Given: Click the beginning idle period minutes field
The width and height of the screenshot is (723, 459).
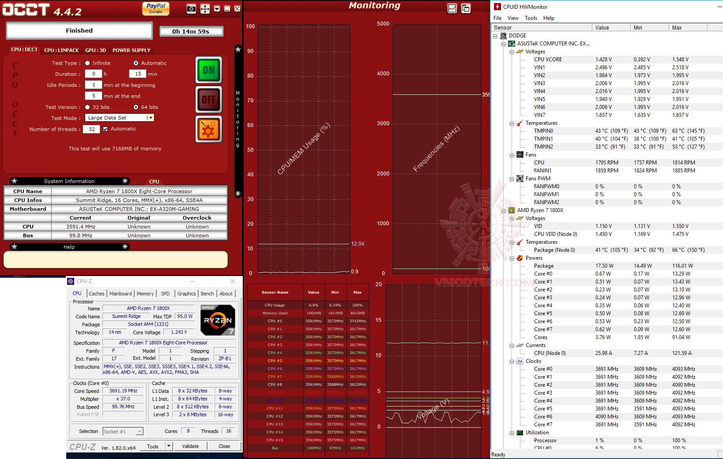Looking at the screenshot, I should tap(94, 85).
